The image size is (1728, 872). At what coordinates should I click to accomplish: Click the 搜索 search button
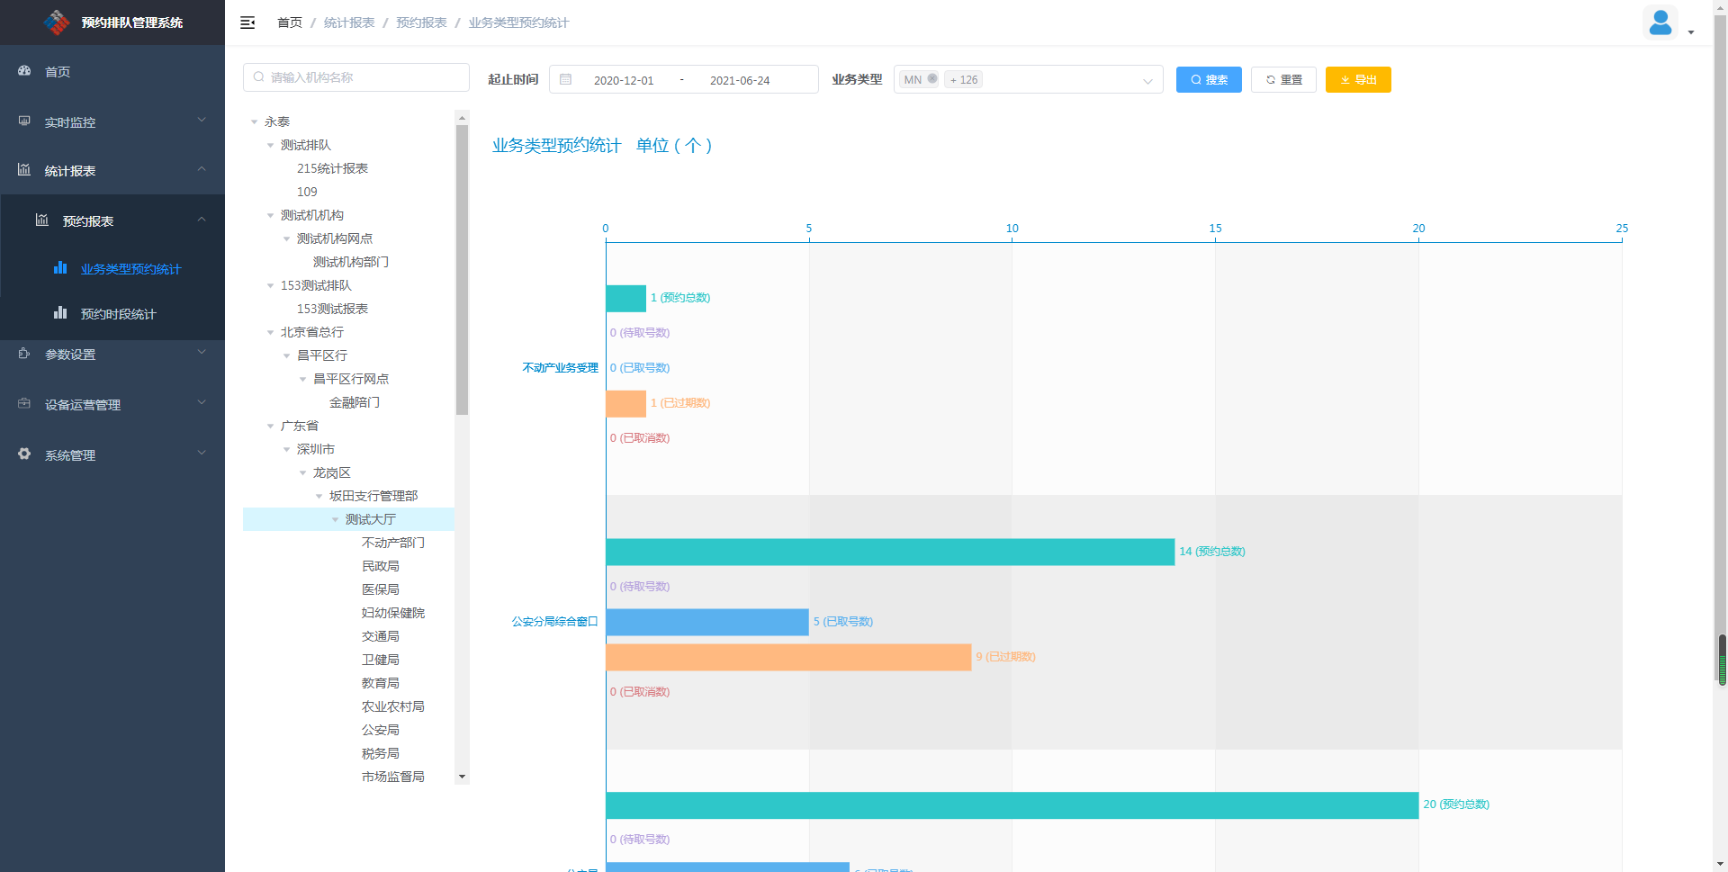pos(1208,79)
